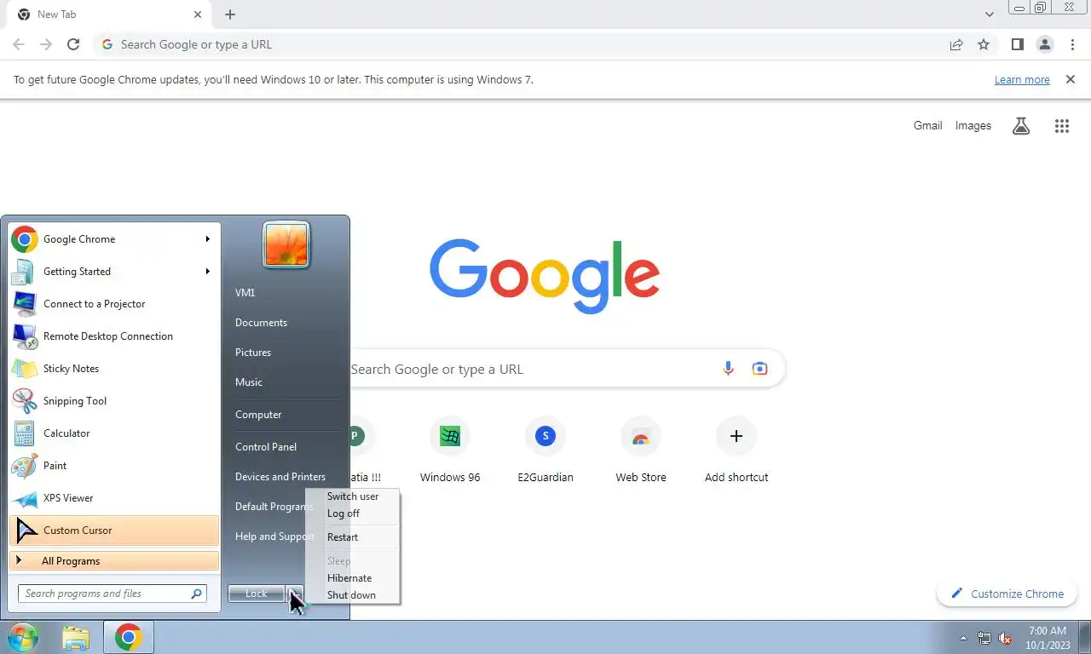The image size is (1091, 654).
Task: Click user account picture in Start menu
Action: pos(286,245)
